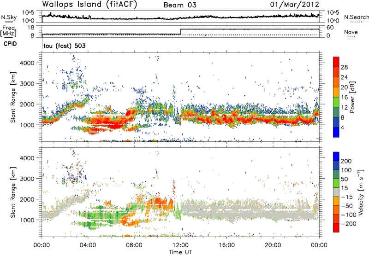Image resolution: width=369 pixels, height=255 pixels.
Task: Select the red bottom segment of Velocity colorbar
Action: (x=336, y=228)
